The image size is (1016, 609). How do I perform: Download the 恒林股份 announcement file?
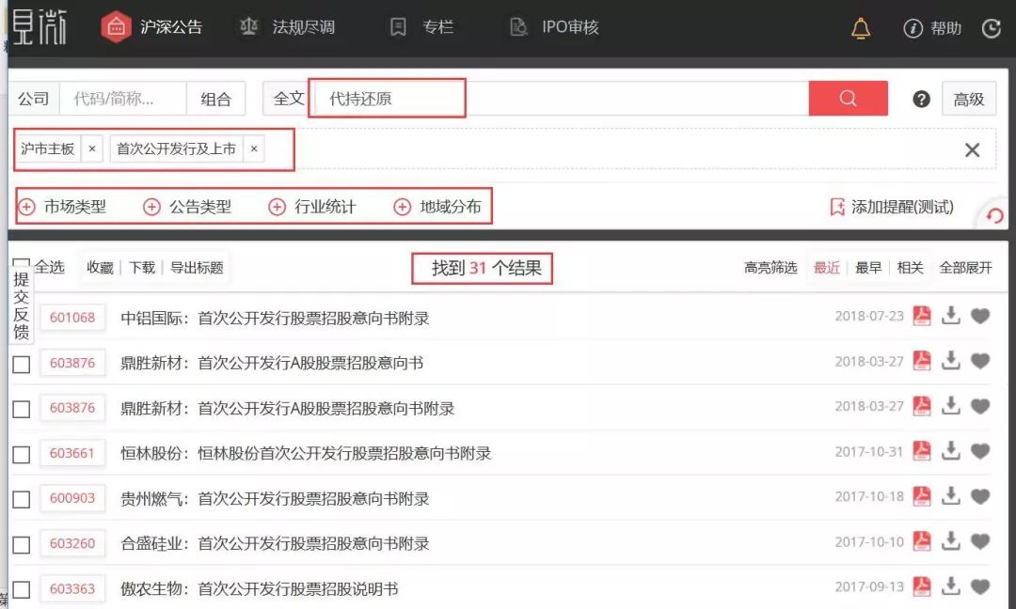(x=951, y=452)
